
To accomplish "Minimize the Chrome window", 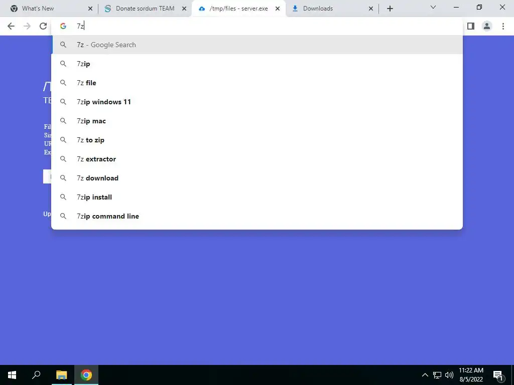I will tap(456, 7).
